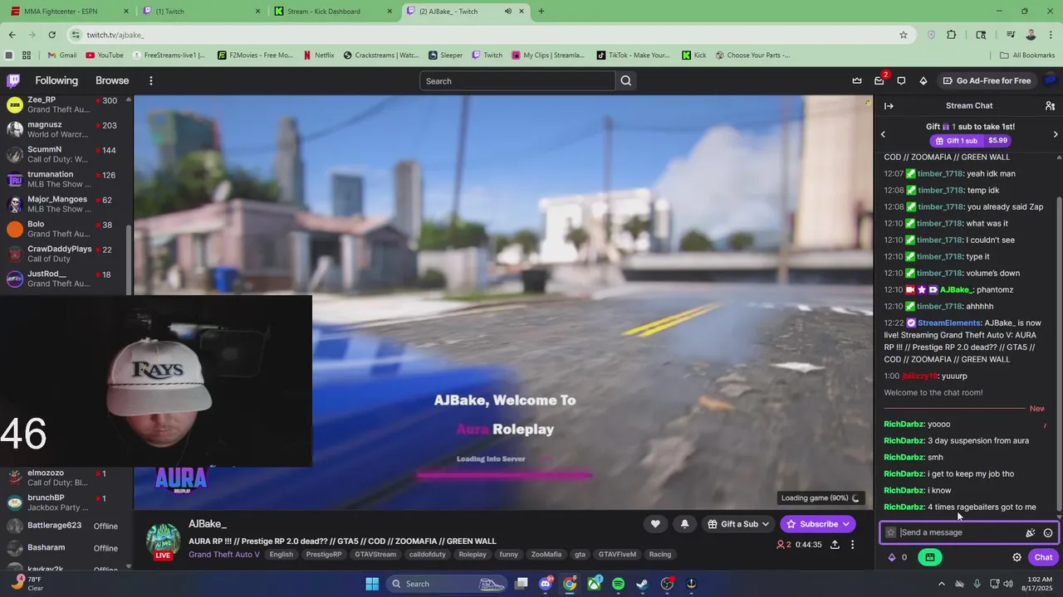
Task: Open the chat settings gear
Action: pos(1016,557)
